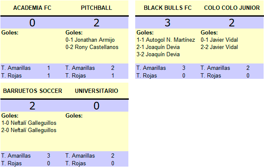Click the goal entry 0-2 Rony Castellanos
This screenshot has width=264, height=167.
click(92, 47)
